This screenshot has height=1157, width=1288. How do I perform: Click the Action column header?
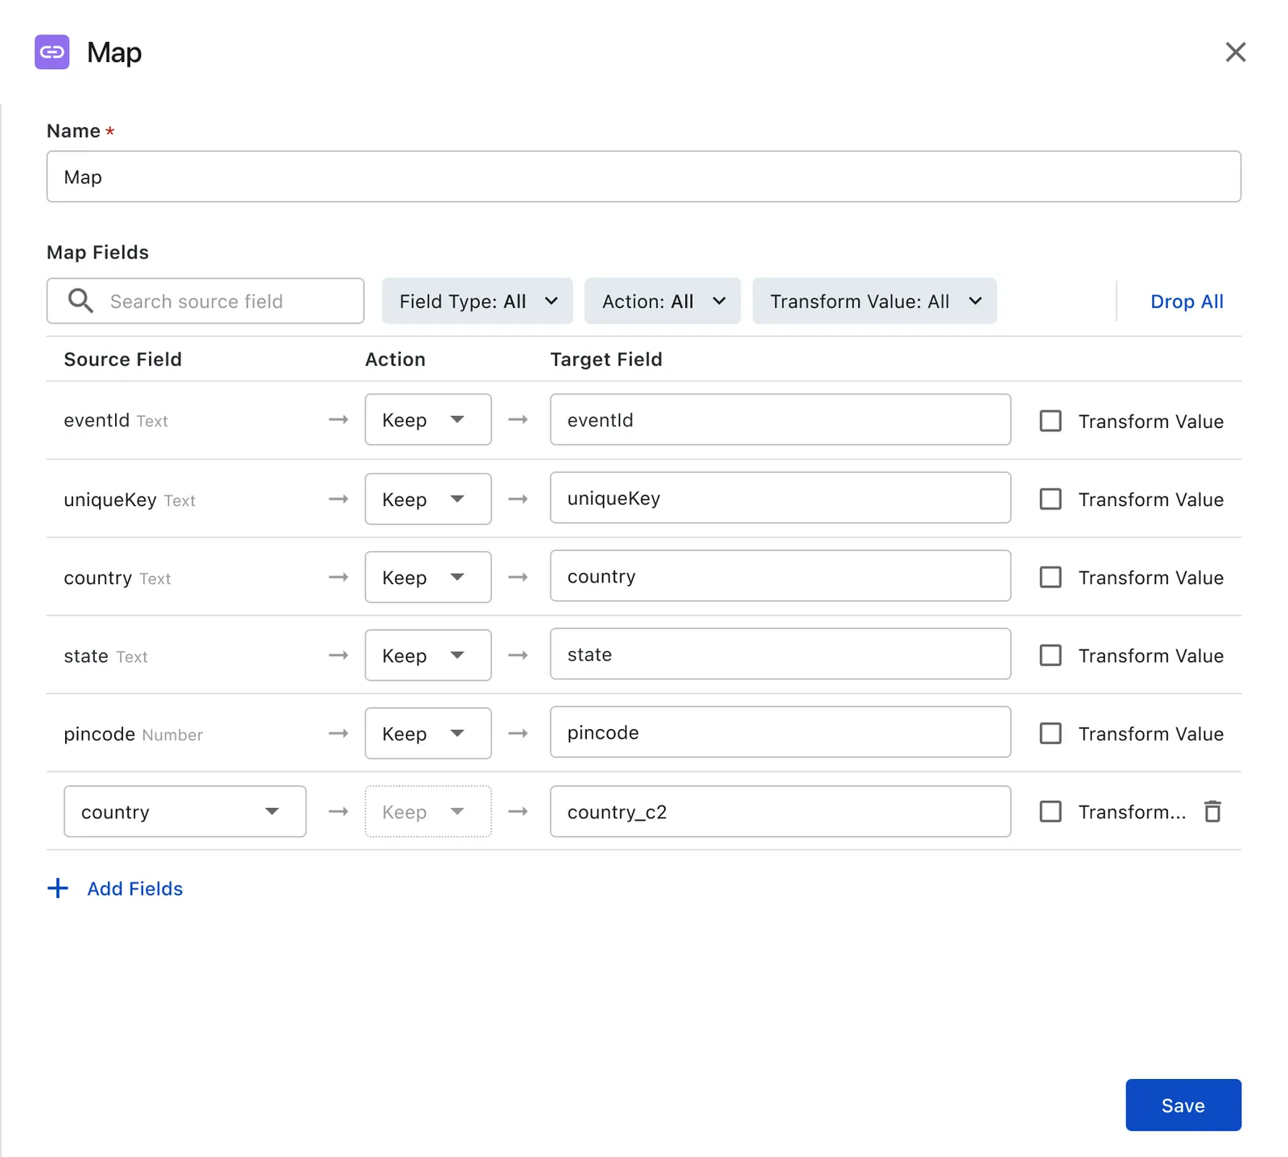[x=395, y=359]
